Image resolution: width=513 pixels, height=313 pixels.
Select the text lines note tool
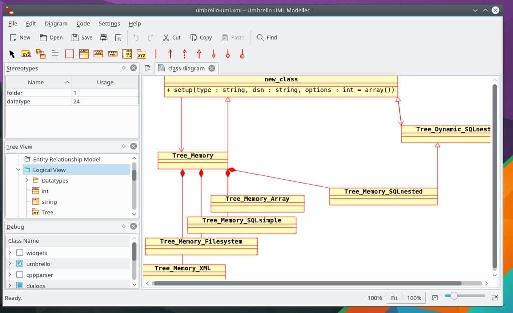(55, 54)
